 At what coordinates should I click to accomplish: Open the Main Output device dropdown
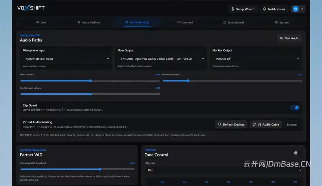161,59
